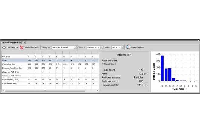Click the histogram bar for class D
Image resolution: width=200 pixels, height=133 pixels.
170,75
